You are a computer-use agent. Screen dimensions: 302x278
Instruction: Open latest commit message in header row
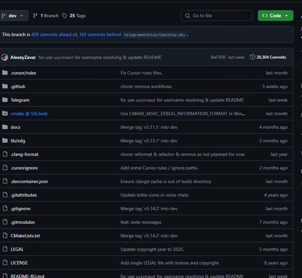pyautogui.click(x=100, y=57)
